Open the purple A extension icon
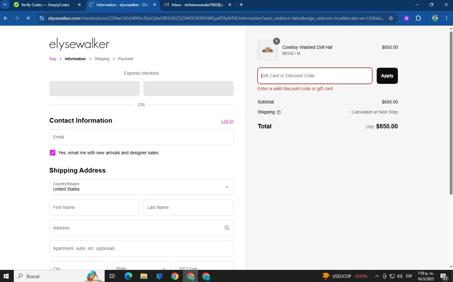Viewport: 453px width, 282px height. coord(406,18)
